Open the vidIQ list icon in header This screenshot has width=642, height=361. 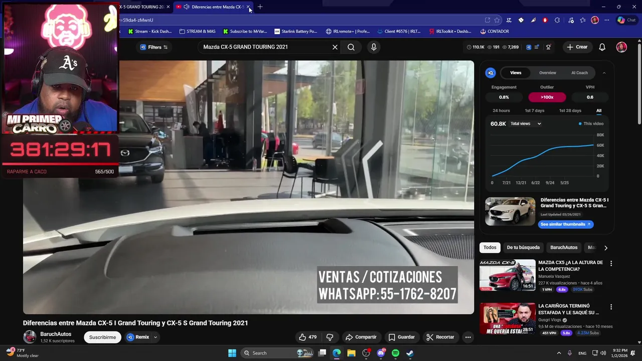pyautogui.click(x=537, y=47)
